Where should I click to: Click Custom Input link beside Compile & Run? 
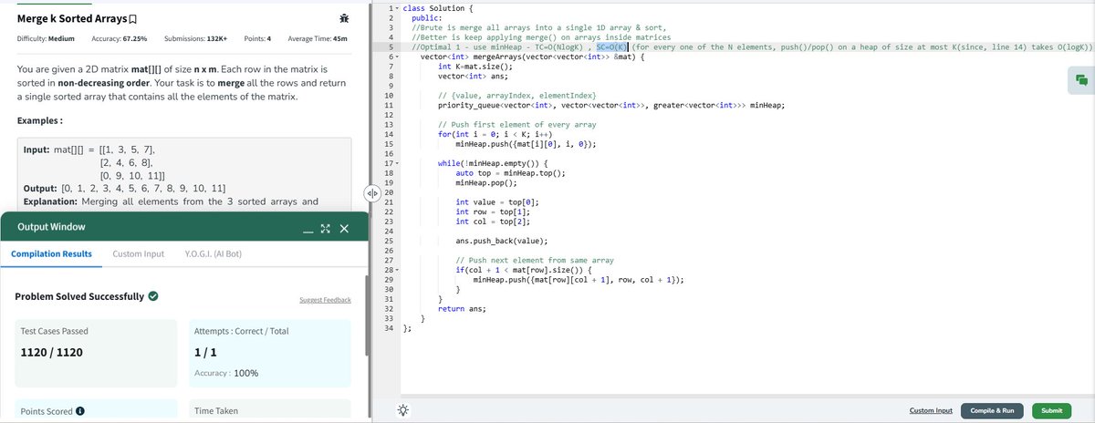(x=932, y=410)
